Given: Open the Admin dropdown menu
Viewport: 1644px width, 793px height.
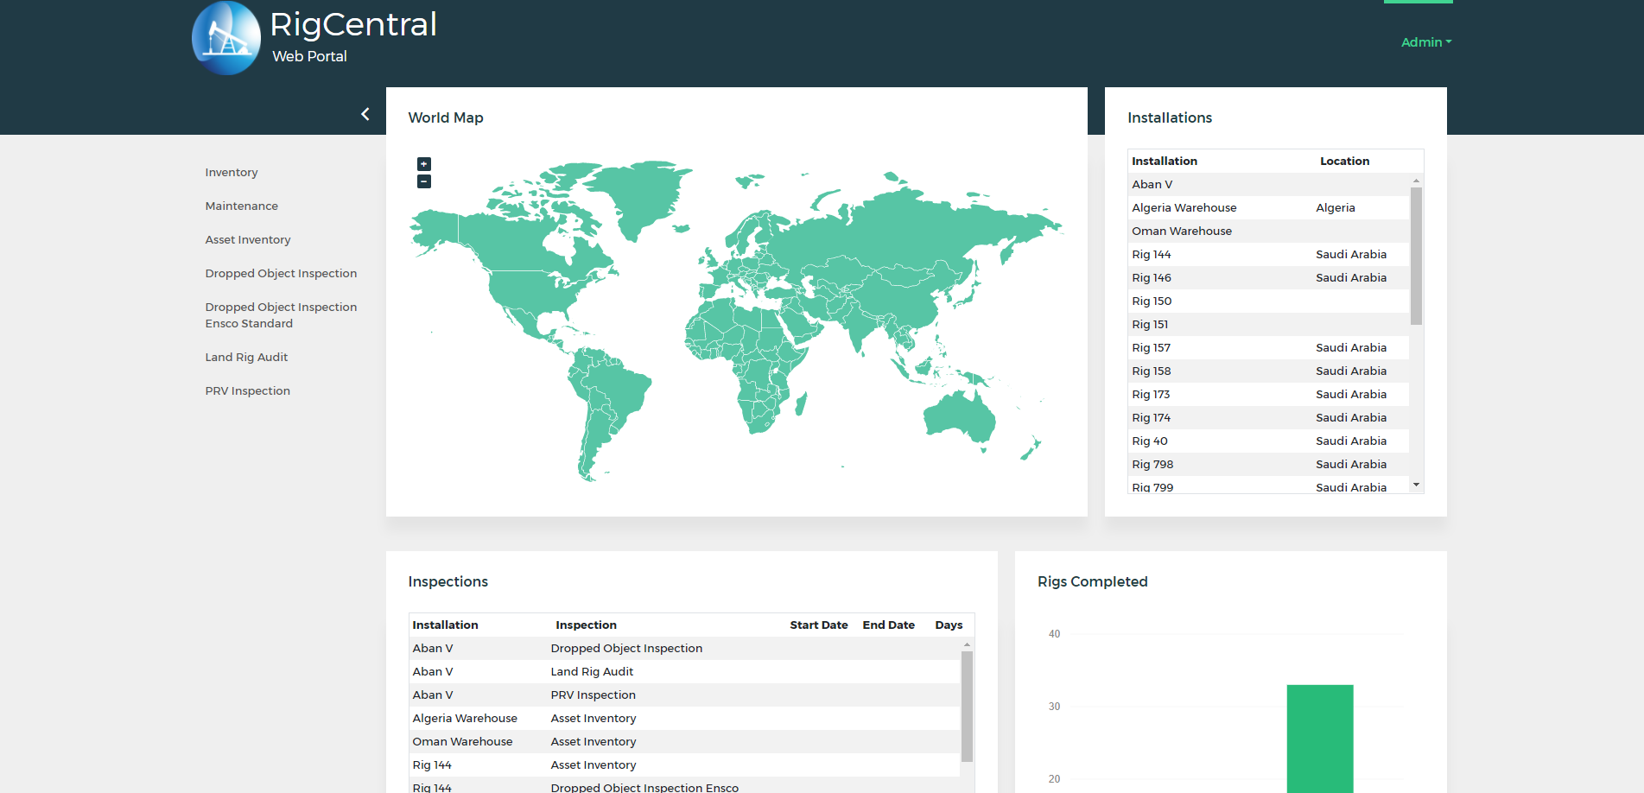Looking at the screenshot, I should click(1425, 42).
